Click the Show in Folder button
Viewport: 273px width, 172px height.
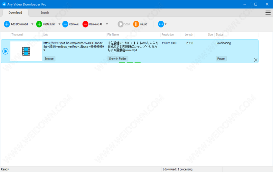click(x=118, y=58)
